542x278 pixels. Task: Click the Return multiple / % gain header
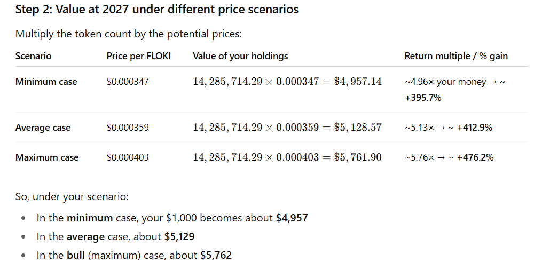[x=456, y=56]
